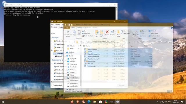Toggle the checkbox for install.tar.gz
Image resolution: width=186 pixels, height=104 pixels.
tap(85, 61)
